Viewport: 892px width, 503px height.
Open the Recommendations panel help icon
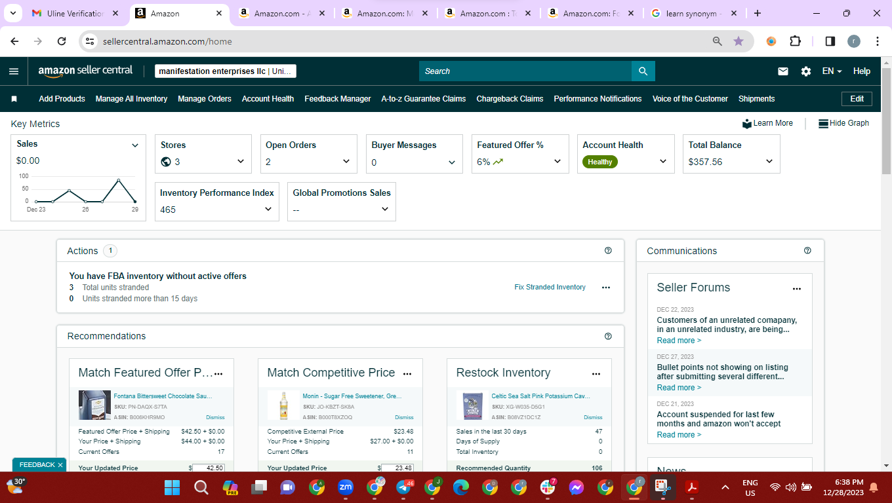tap(608, 336)
